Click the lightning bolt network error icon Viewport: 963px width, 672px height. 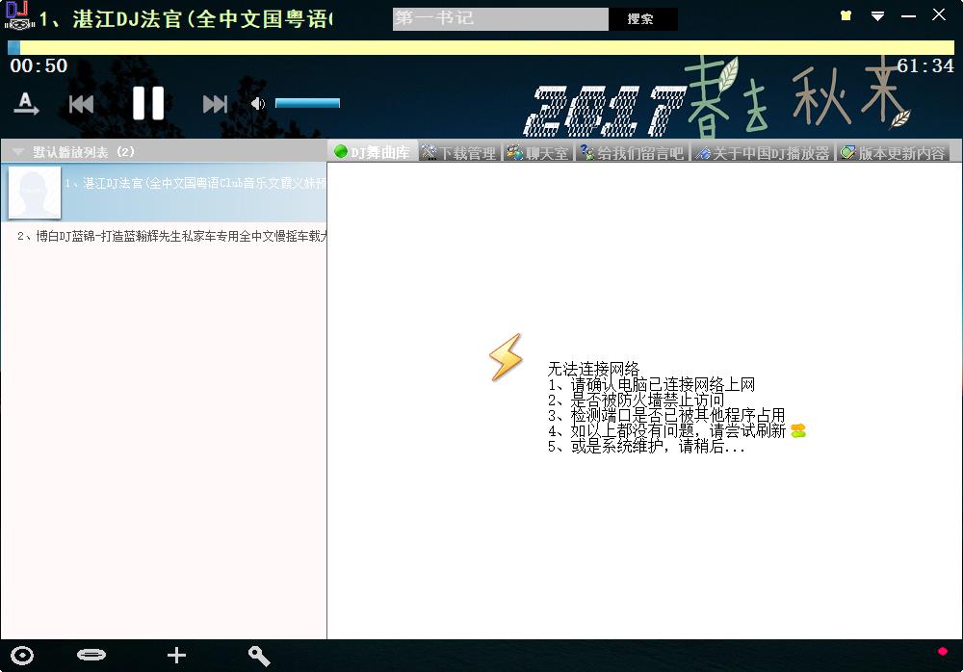tap(506, 357)
